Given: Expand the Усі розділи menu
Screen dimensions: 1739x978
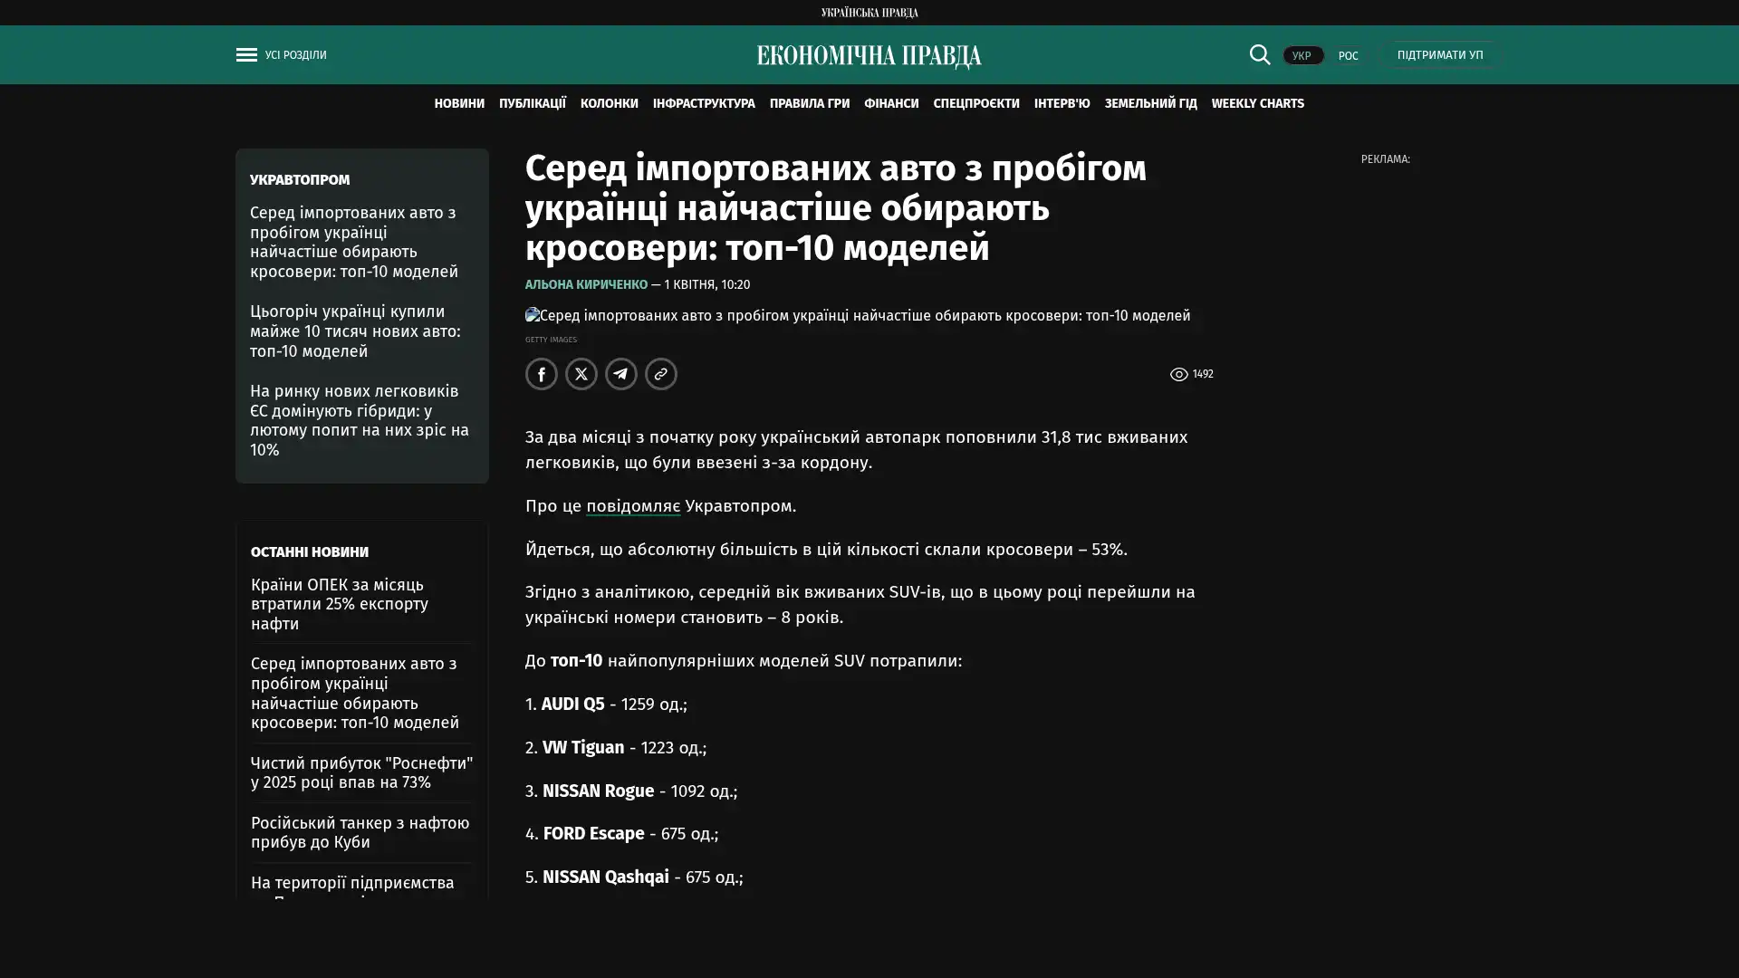Looking at the screenshot, I should click(295, 55).
